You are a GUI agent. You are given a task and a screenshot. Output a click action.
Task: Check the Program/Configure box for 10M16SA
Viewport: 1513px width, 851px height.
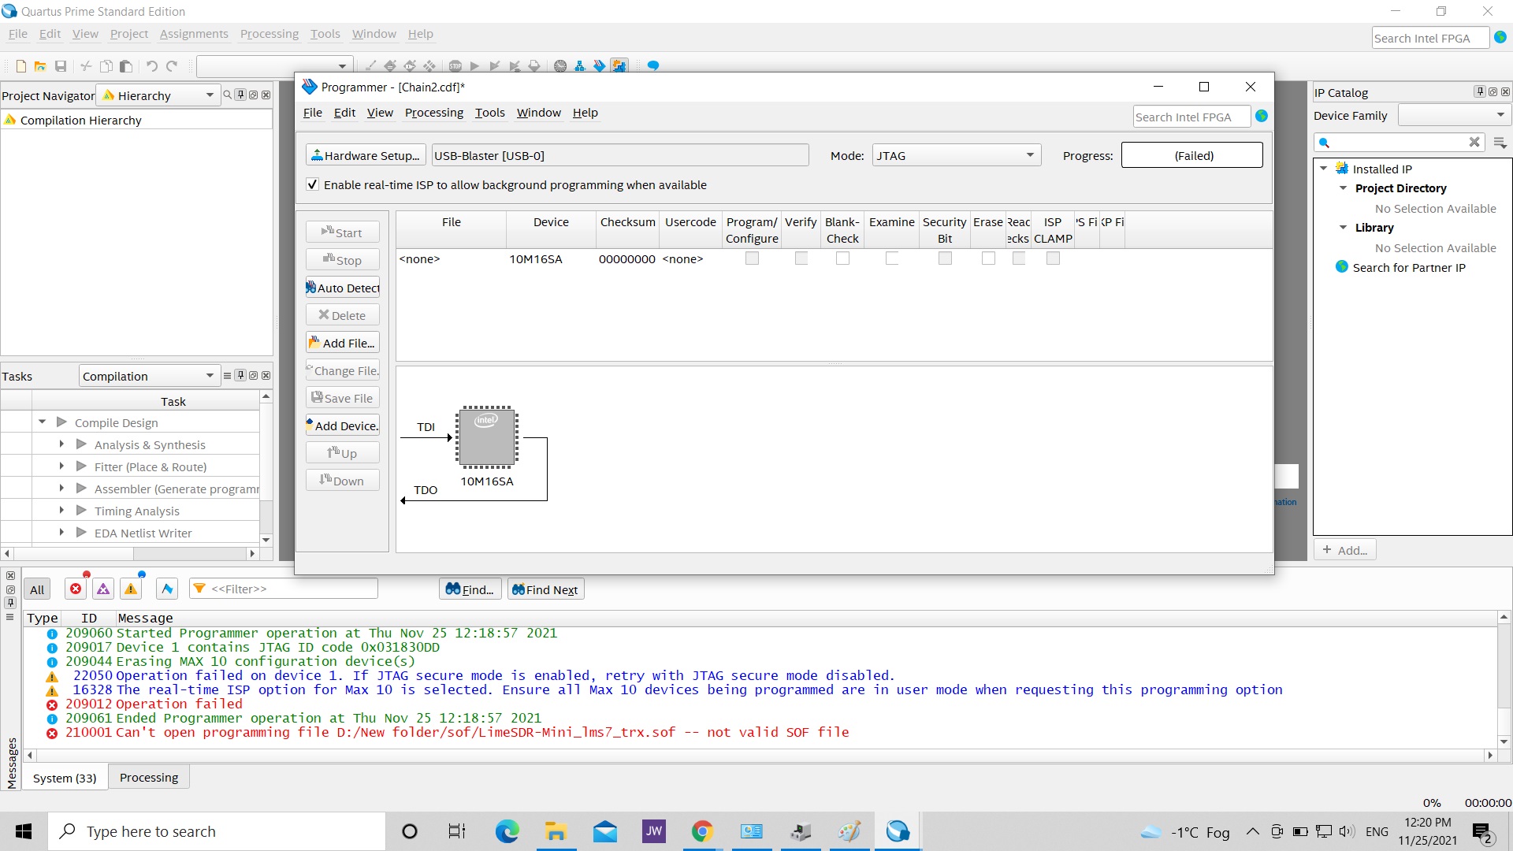point(752,258)
